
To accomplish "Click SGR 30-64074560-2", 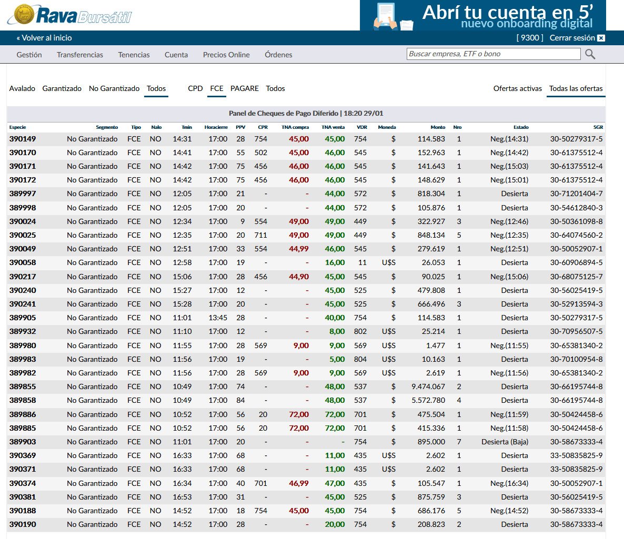I will (x=576, y=235).
